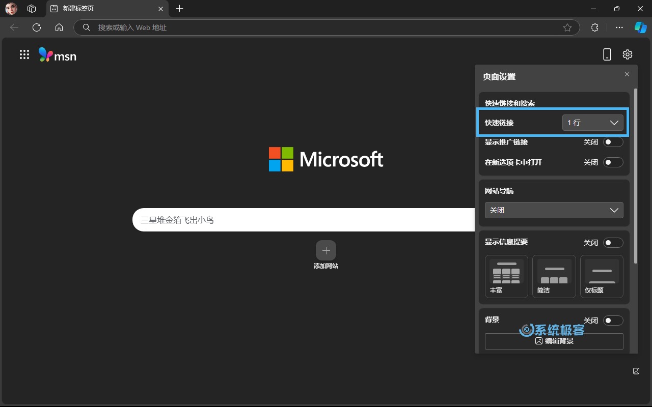Viewport: 652px width, 407px height.
Task: Click the background image icon at bottom right
Action: click(x=636, y=371)
